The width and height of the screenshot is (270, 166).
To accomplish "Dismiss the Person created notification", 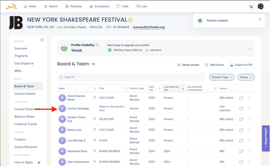I will 260,19.
